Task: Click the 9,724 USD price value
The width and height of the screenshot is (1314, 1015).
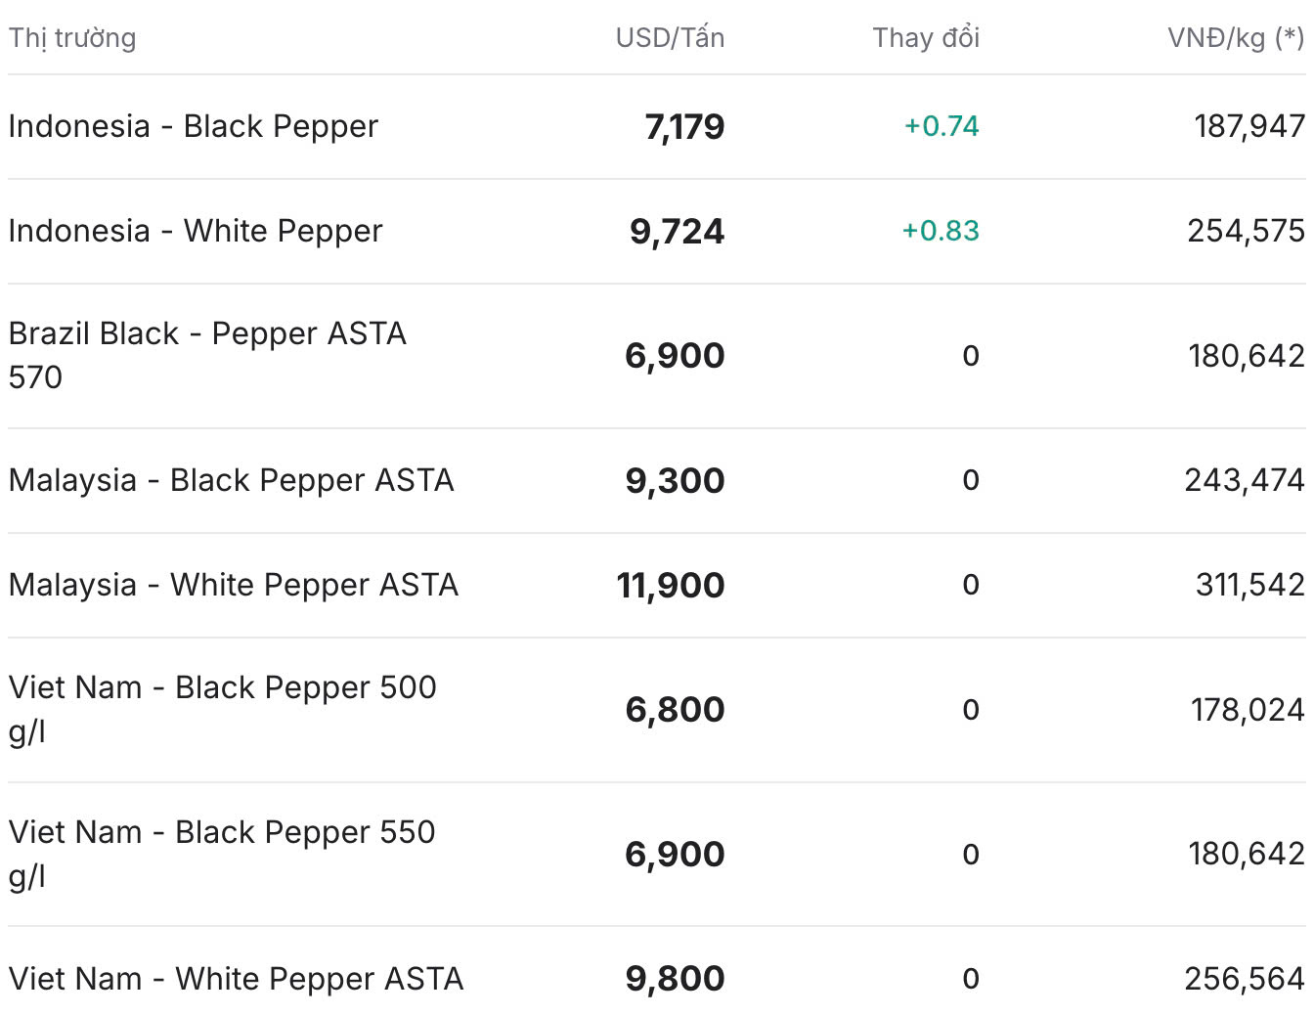Action: (677, 232)
